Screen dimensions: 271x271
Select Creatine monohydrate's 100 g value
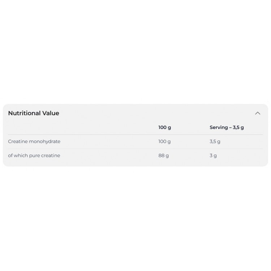pos(164,141)
